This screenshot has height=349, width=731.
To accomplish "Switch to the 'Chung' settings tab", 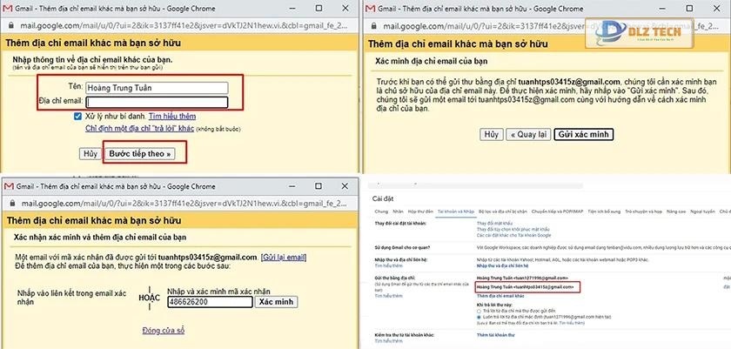I will click(379, 211).
